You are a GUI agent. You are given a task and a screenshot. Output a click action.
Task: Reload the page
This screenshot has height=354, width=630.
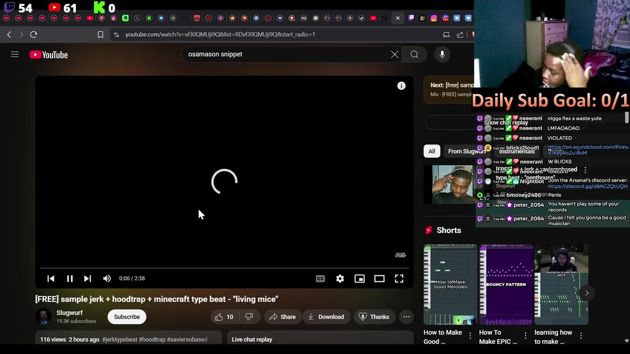(x=33, y=34)
